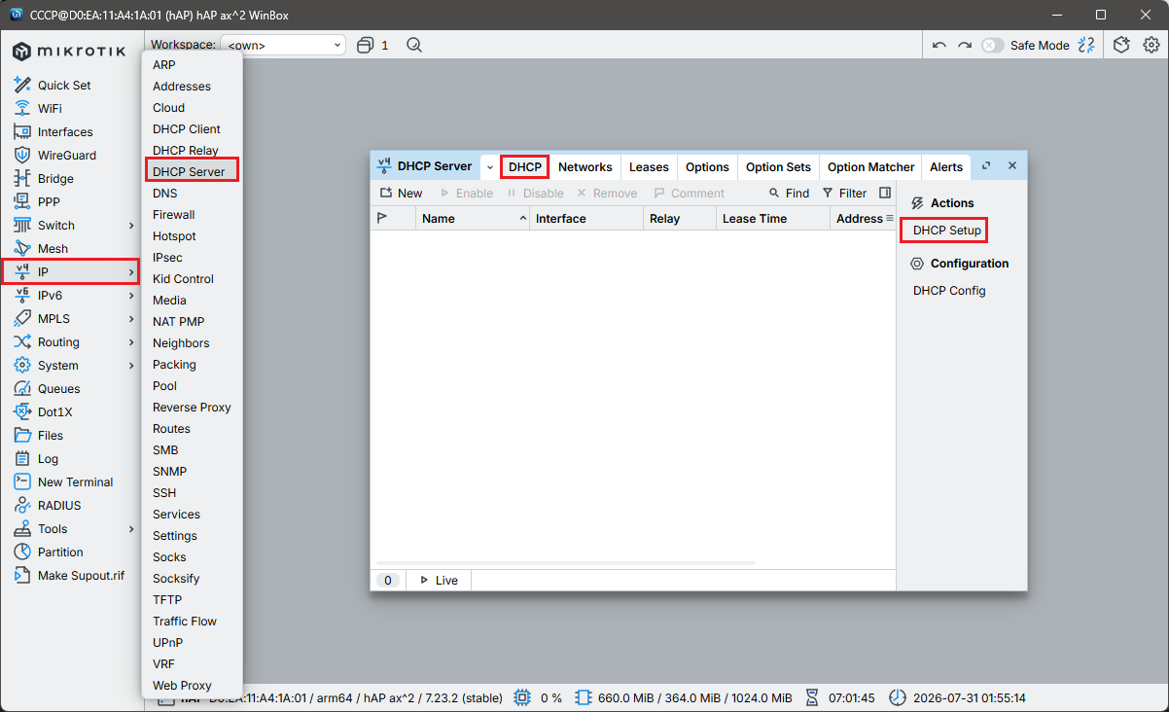
Task: Switch to the Option Matcher tab
Action: coord(871,167)
